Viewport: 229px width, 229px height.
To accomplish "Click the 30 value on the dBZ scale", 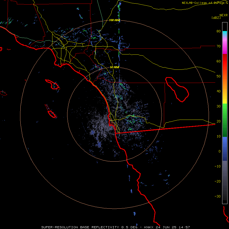I will (x=219, y=106).
